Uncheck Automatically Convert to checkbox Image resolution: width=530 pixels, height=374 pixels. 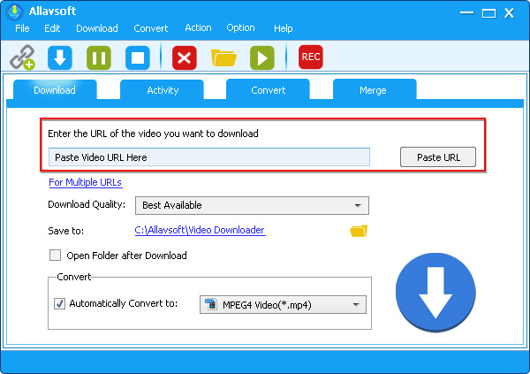pos(60,303)
